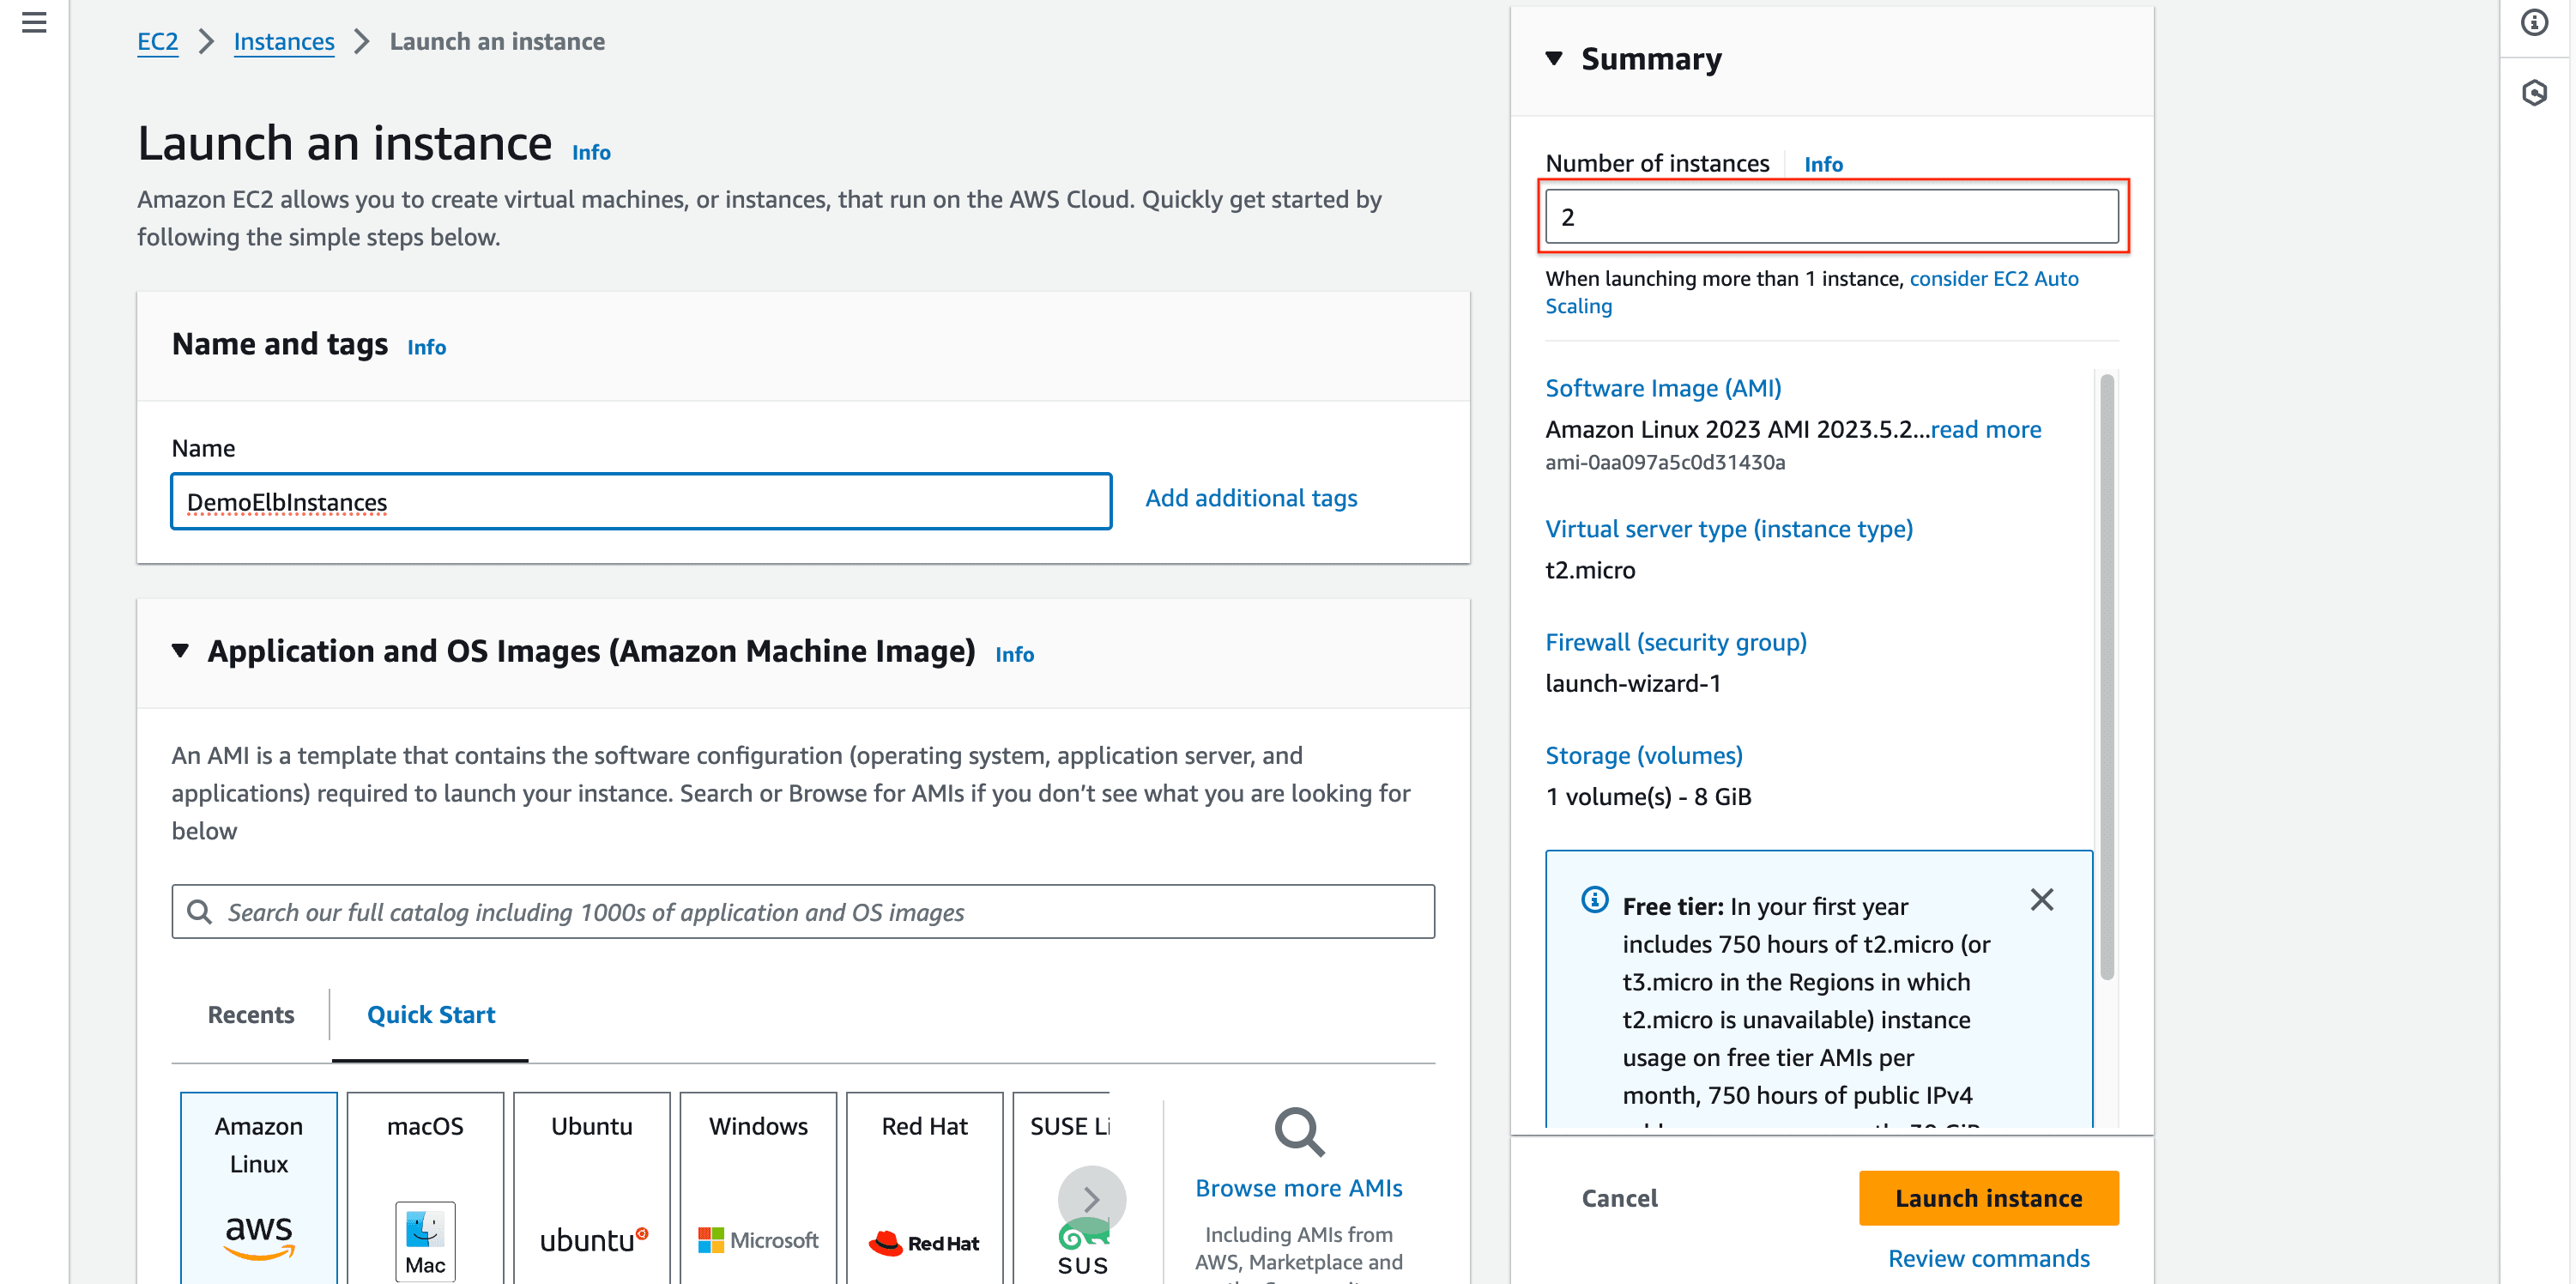This screenshot has width=2576, height=1284.
Task: Pick the Red Hat AMI tile
Action: 924,1187
